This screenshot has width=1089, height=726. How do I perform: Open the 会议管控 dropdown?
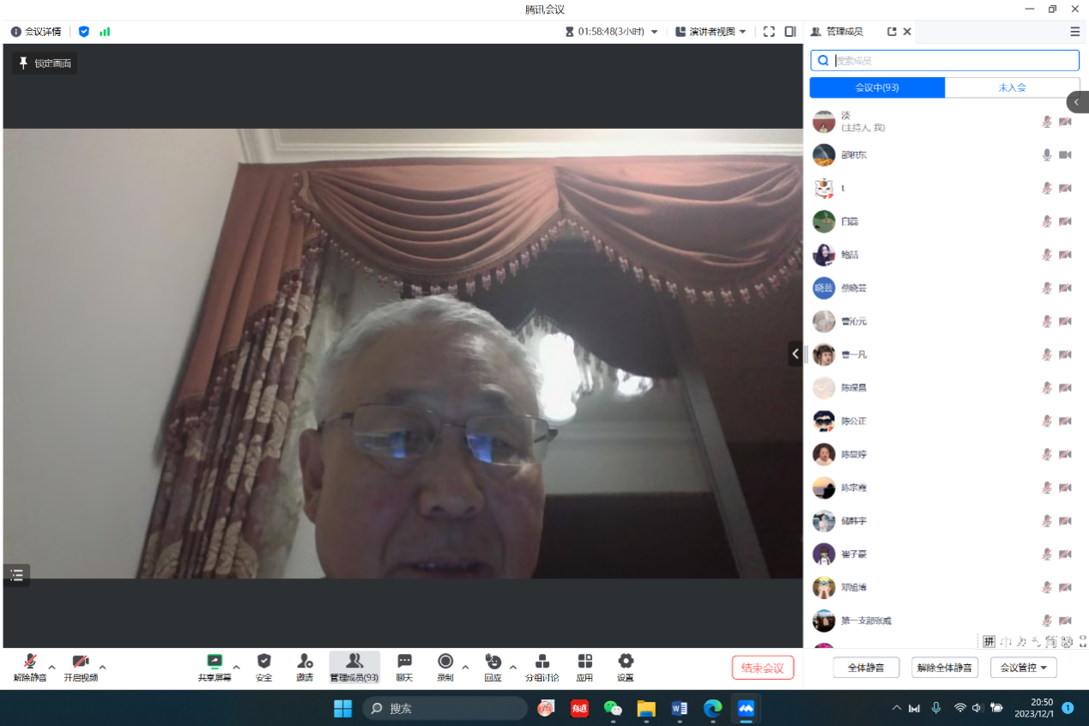(1023, 668)
